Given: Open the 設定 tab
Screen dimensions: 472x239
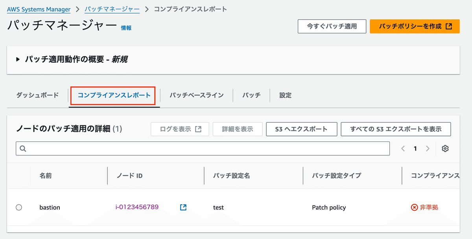Looking at the screenshot, I should tap(286, 95).
